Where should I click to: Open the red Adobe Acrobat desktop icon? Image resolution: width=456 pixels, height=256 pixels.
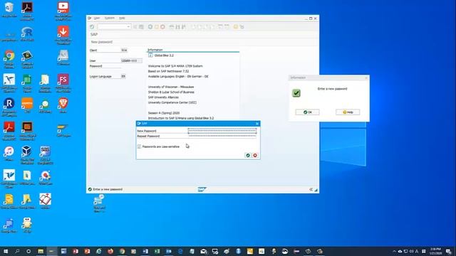(9, 131)
